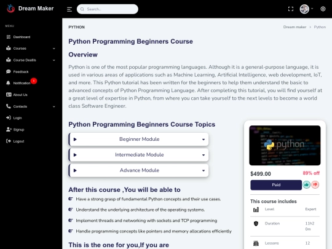This screenshot has width=332, height=249.
Task: Click the Paid button
Action: point(276,185)
